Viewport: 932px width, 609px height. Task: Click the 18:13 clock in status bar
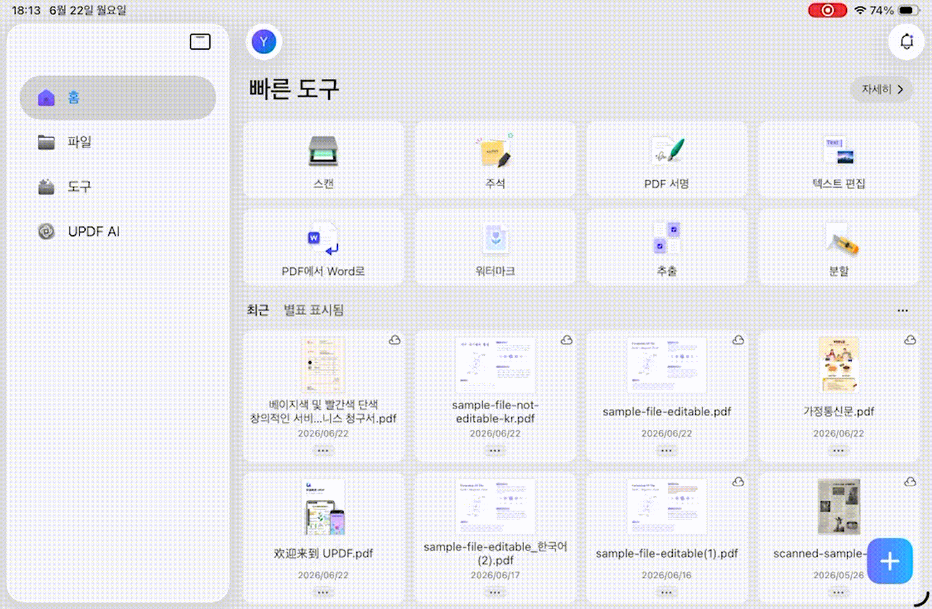26,10
